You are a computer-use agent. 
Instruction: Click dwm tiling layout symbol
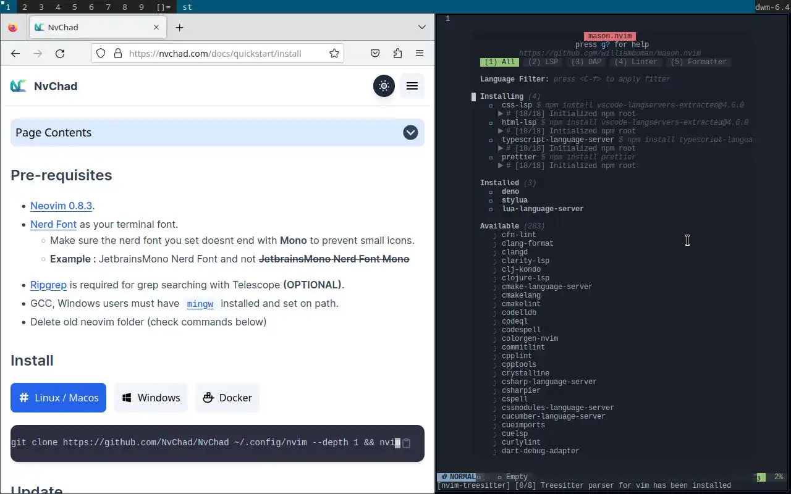tap(163, 7)
